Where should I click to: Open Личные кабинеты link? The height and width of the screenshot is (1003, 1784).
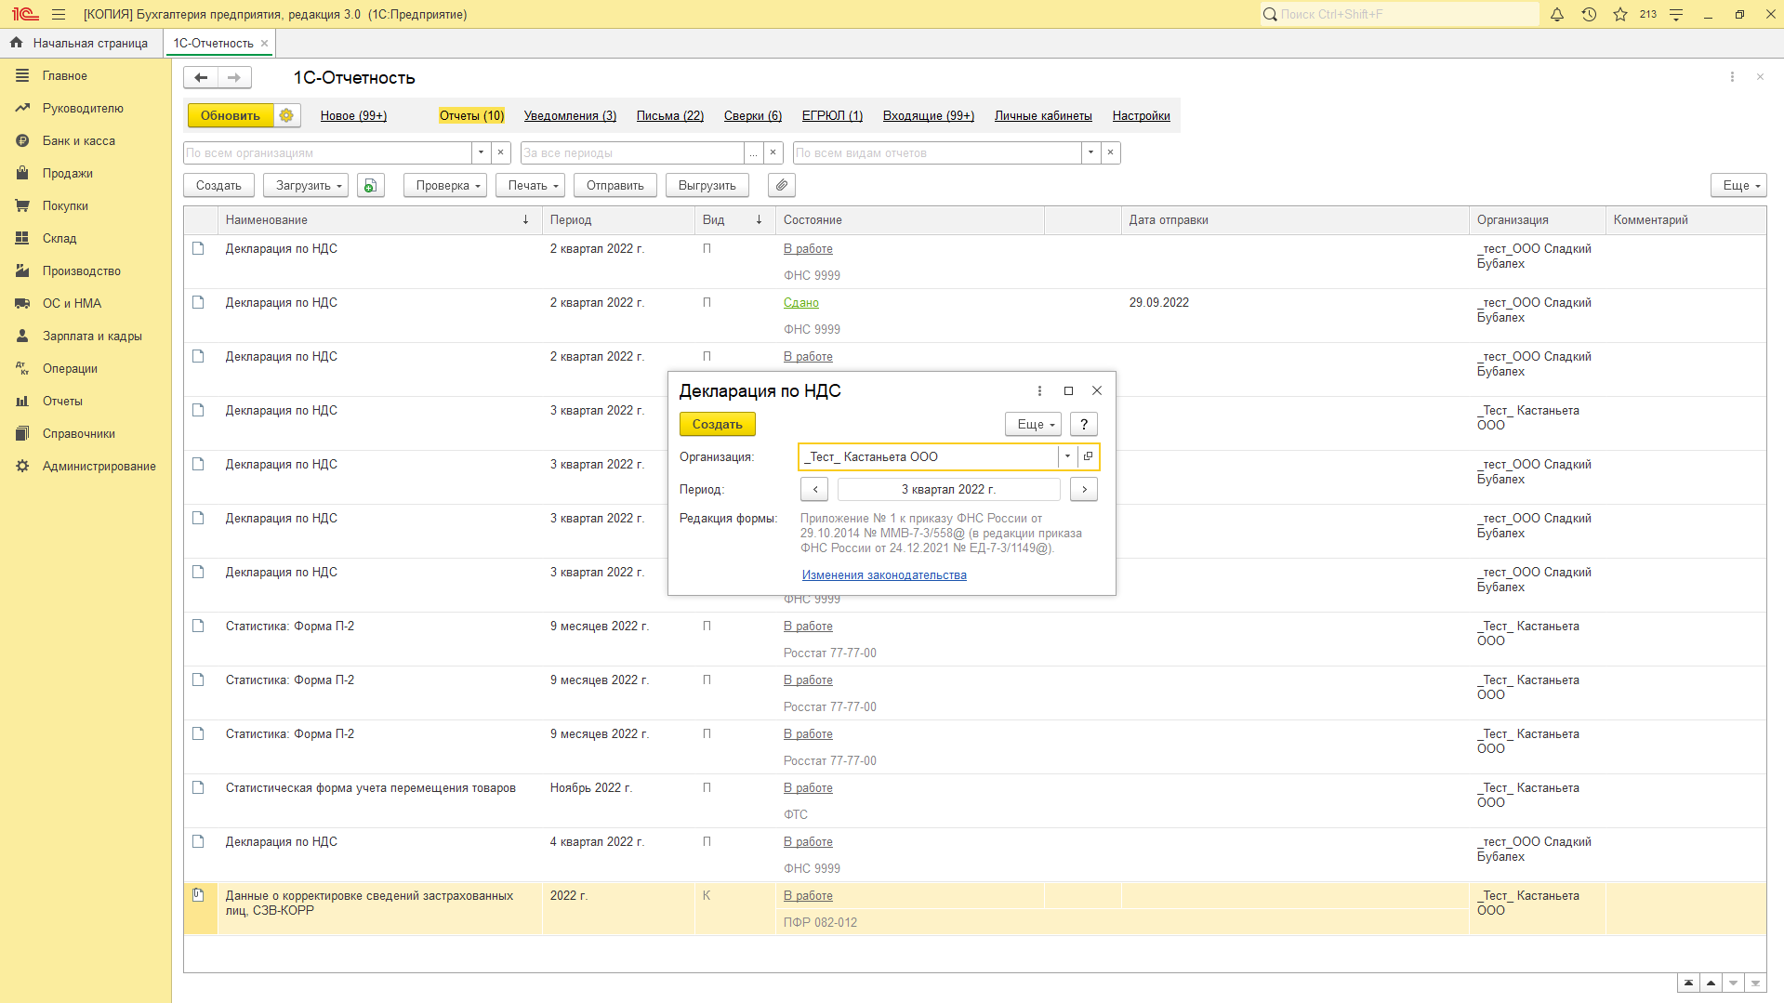(1043, 115)
